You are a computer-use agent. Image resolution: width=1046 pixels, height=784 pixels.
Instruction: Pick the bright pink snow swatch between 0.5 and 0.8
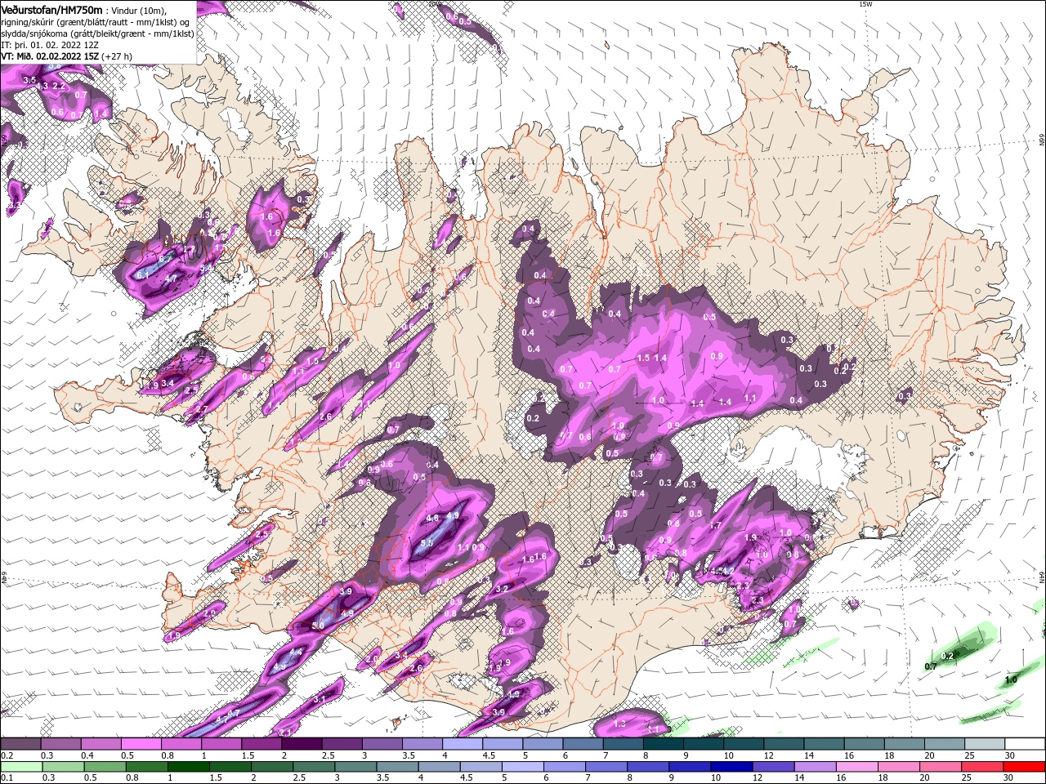pyautogui.click(x=141, y=744)
